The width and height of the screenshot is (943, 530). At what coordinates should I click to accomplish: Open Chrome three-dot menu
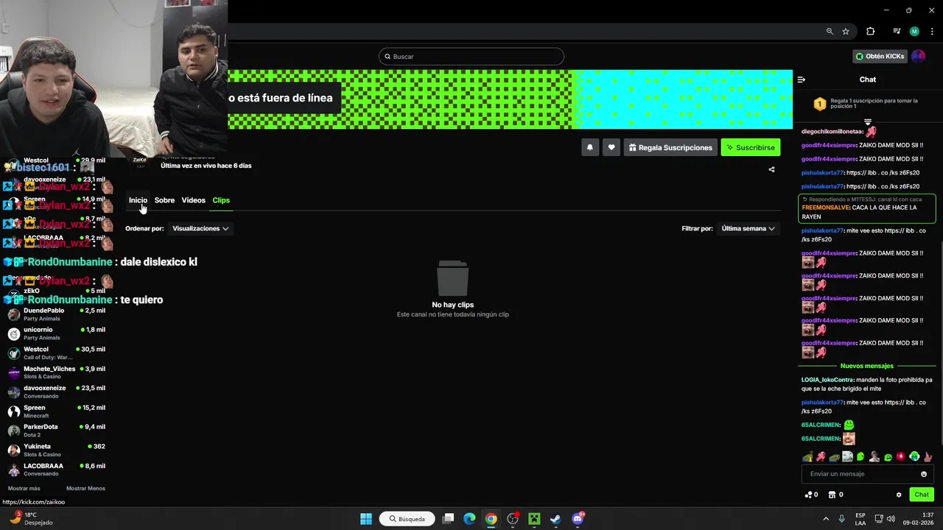point(932,32)
